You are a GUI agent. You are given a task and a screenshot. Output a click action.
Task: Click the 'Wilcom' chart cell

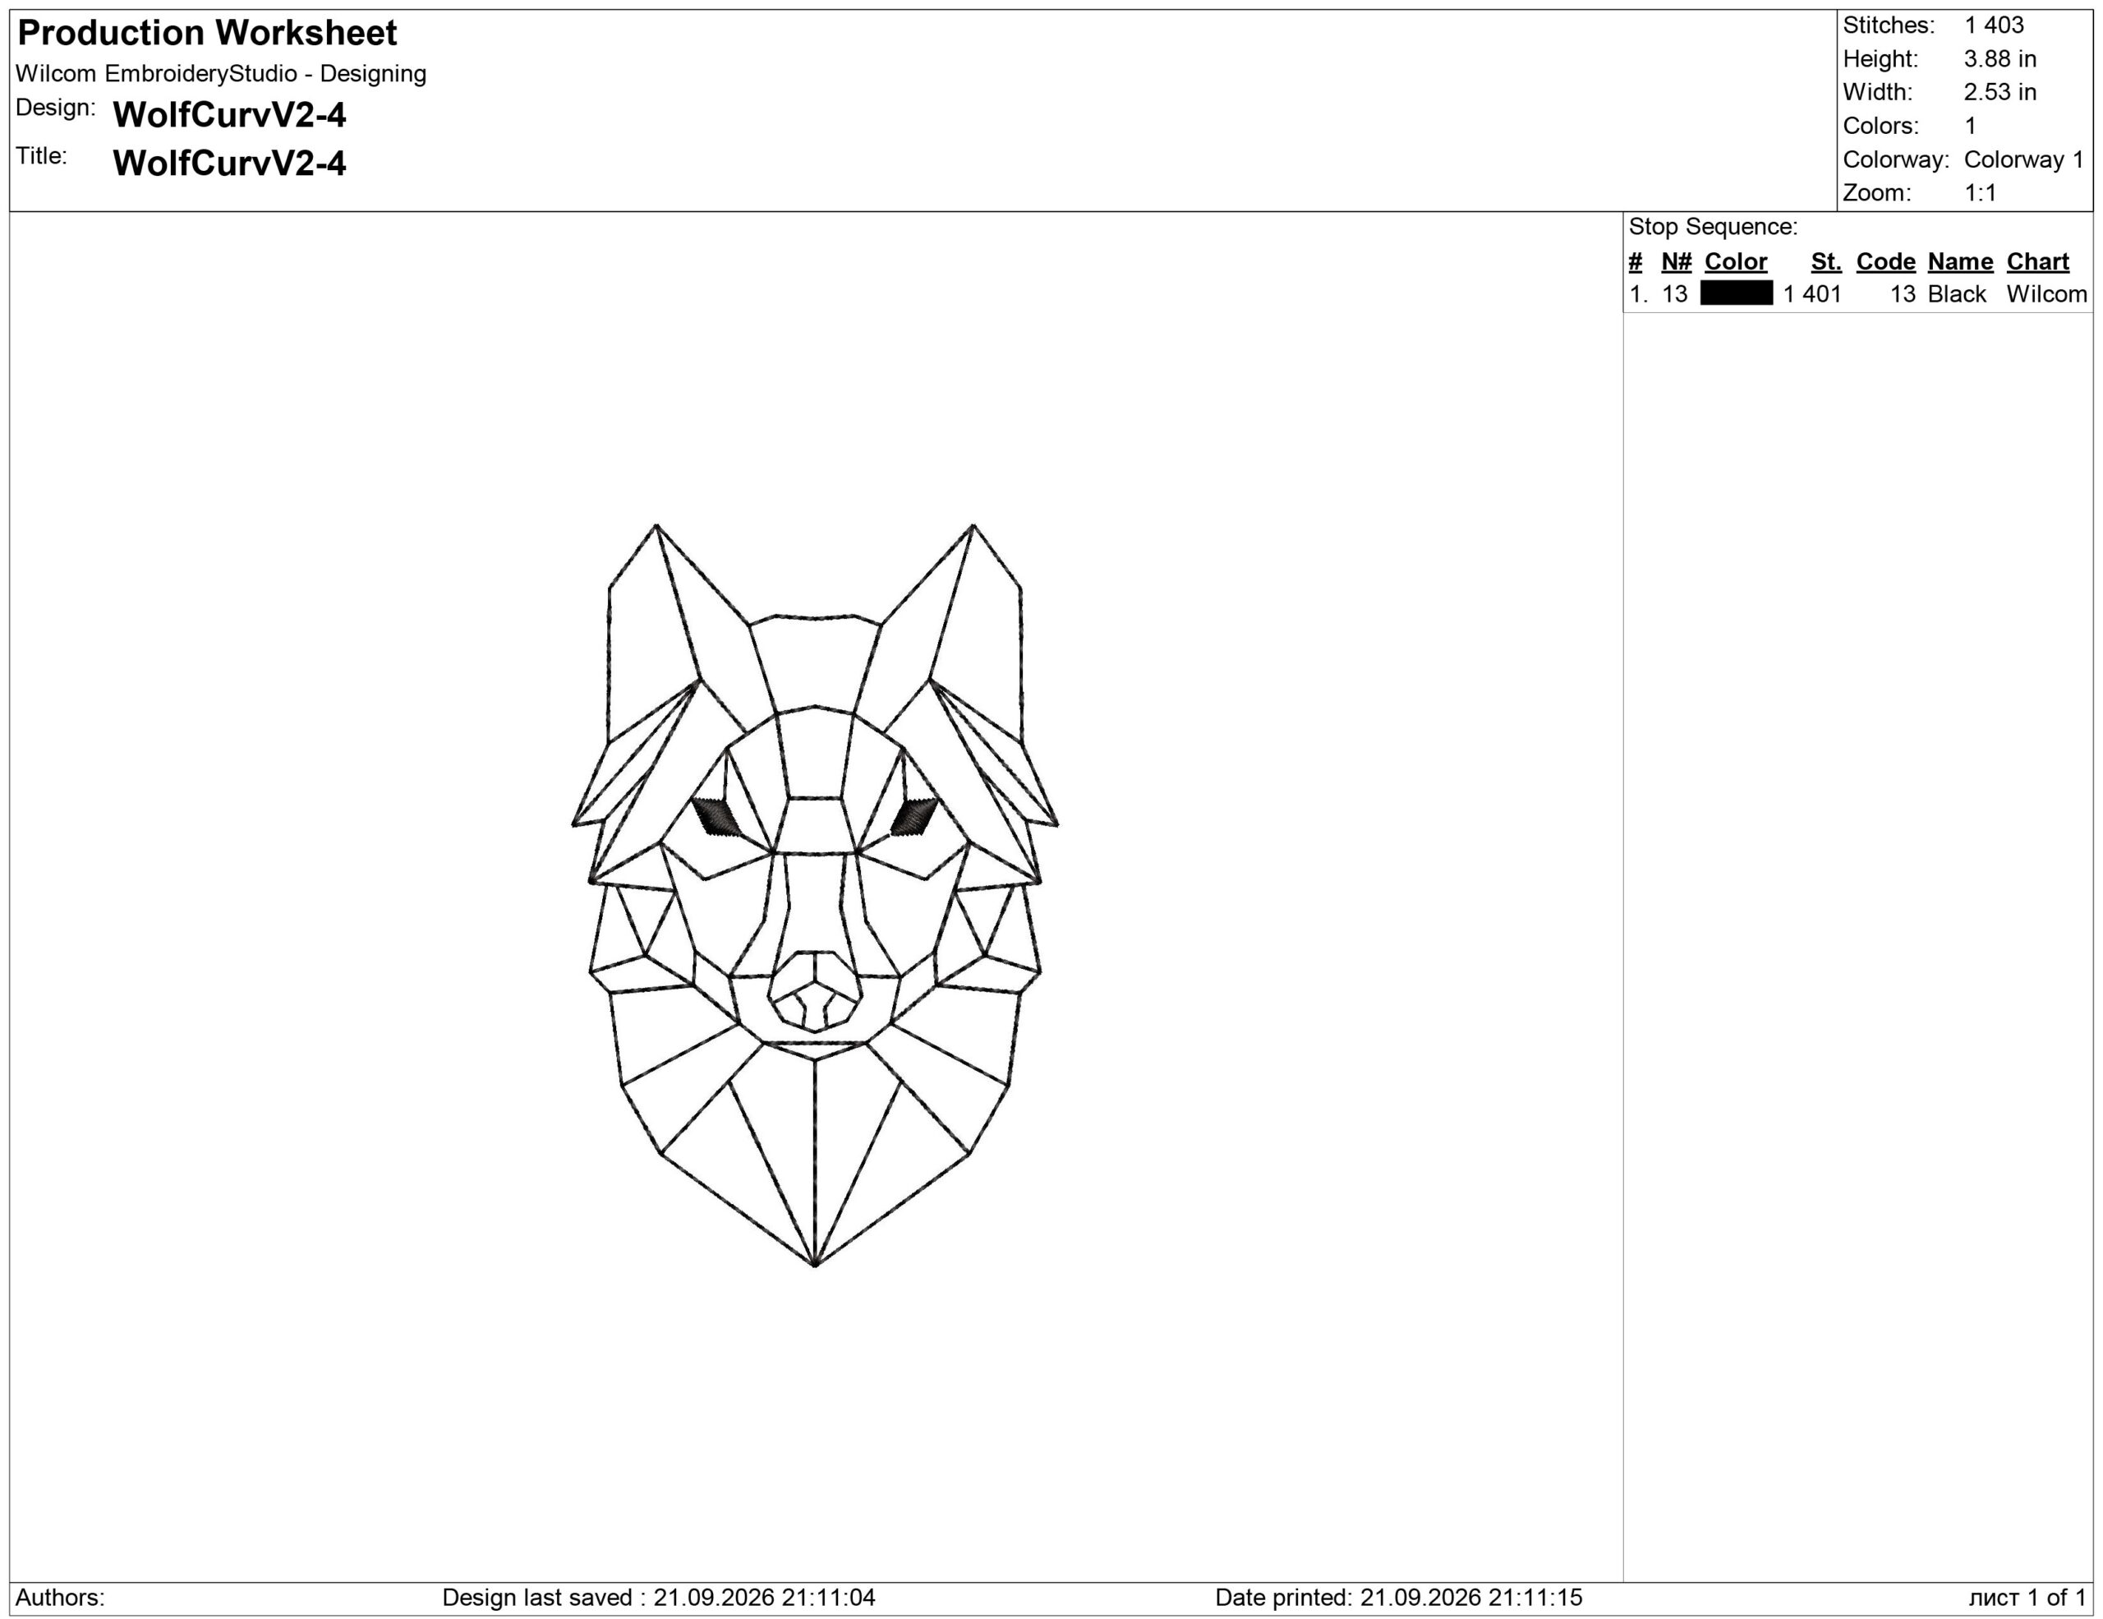coord(2046,295)
